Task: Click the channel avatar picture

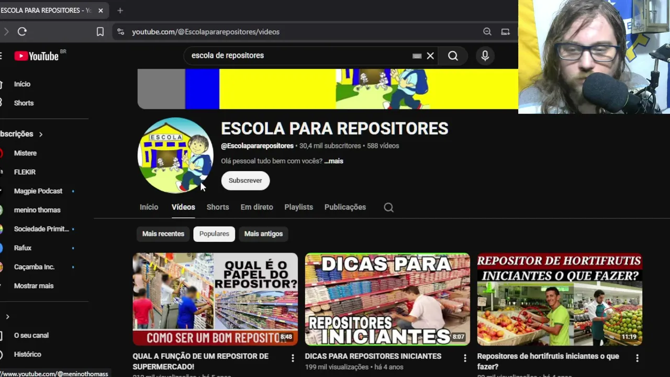Action: pos(175,156)
